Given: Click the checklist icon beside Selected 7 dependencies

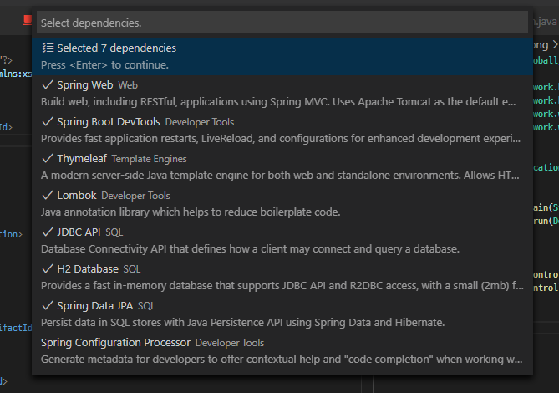Looking at the screenshot, I should pyautogui.click(x=48, y=48).
